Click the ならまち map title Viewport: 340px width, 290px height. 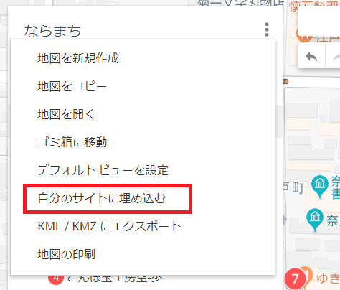click(52, 32)
